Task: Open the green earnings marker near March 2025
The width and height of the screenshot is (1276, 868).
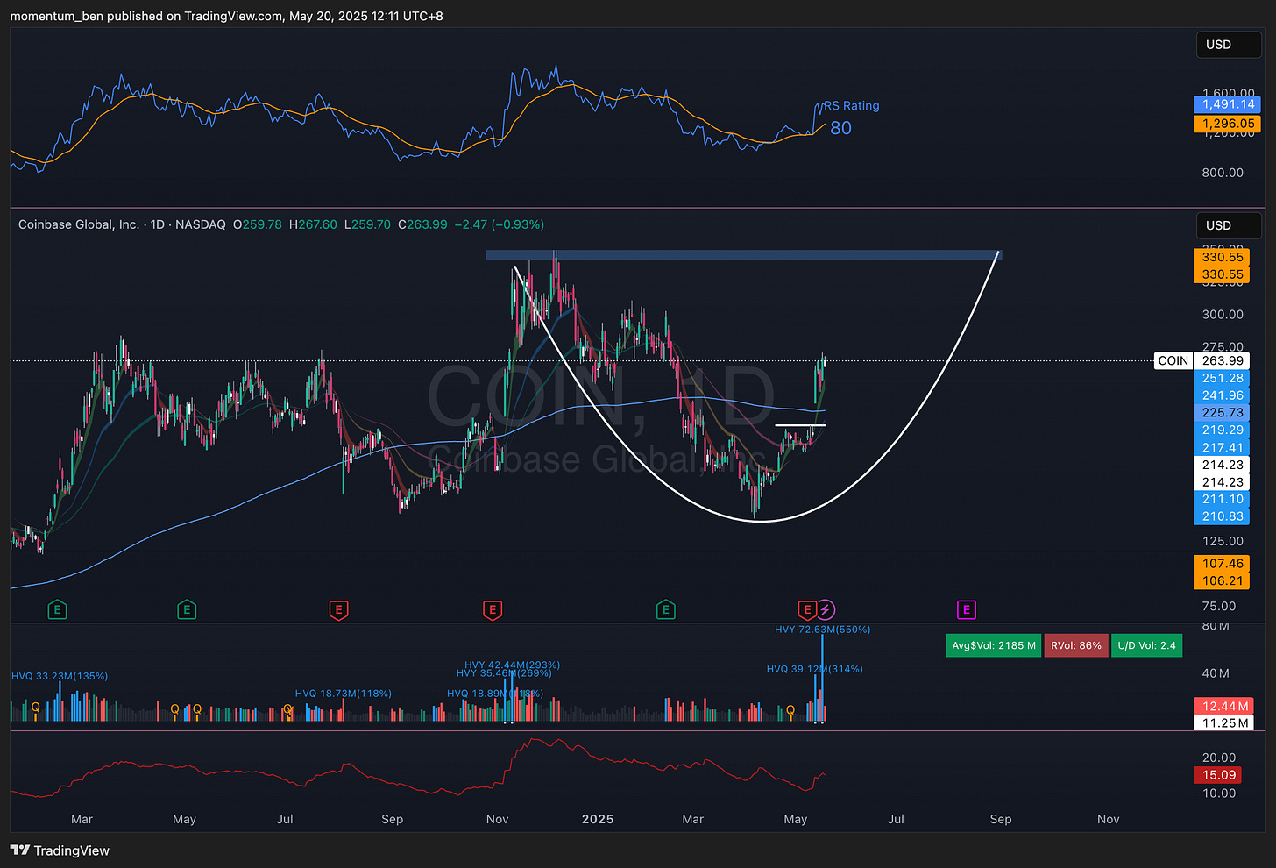Action: pos(666,609)
